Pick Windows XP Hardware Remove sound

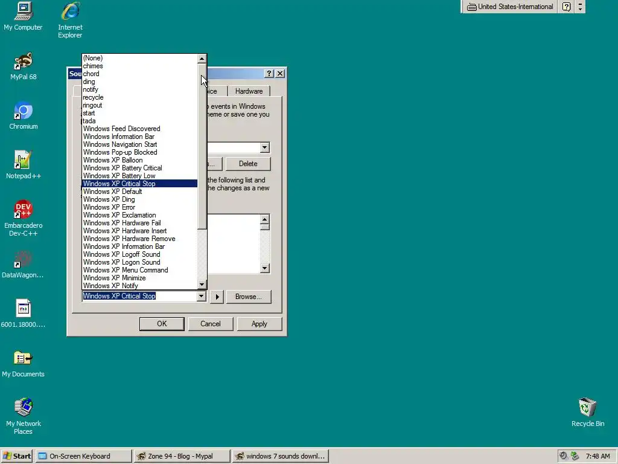tap(139, 239)
